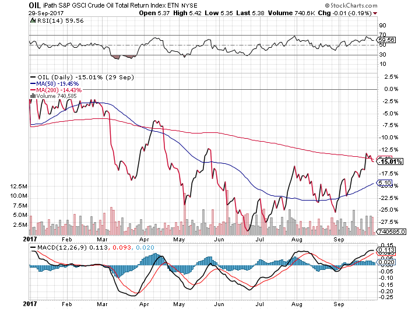
Task: Click the Volume 740.6K header value
Action: point(291,13)
